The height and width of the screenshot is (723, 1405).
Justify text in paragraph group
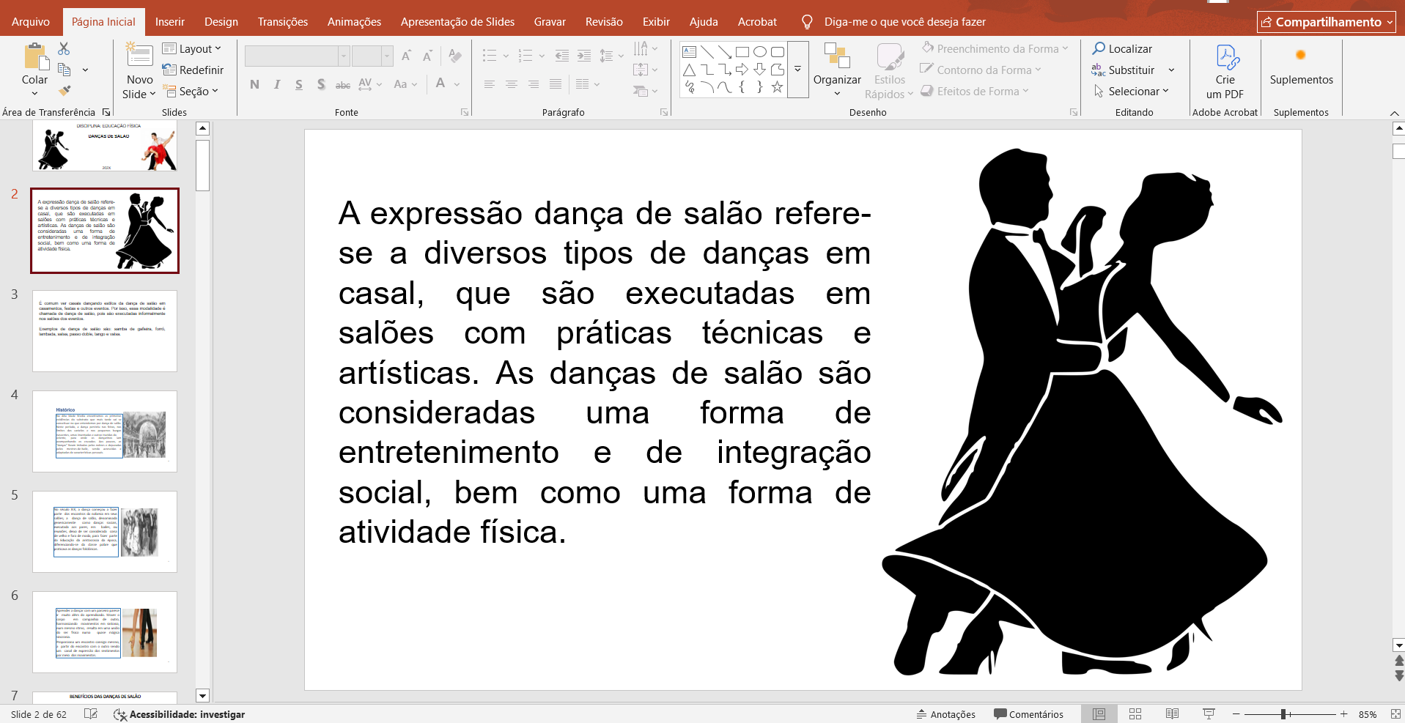point(556,84)
